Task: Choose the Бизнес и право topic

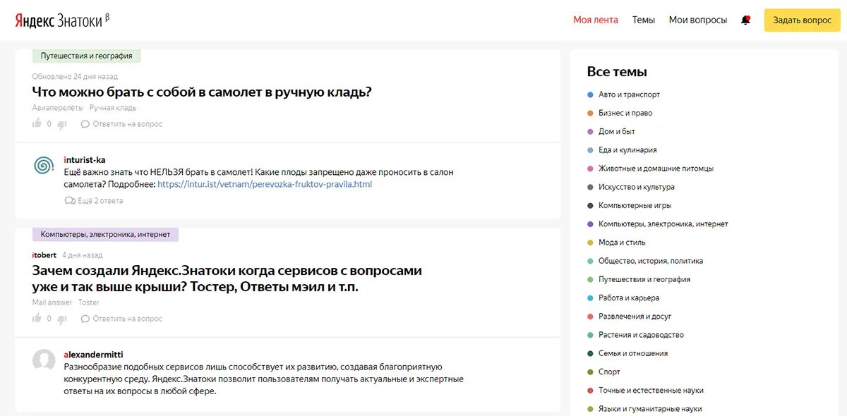Action: click(625, 113)
